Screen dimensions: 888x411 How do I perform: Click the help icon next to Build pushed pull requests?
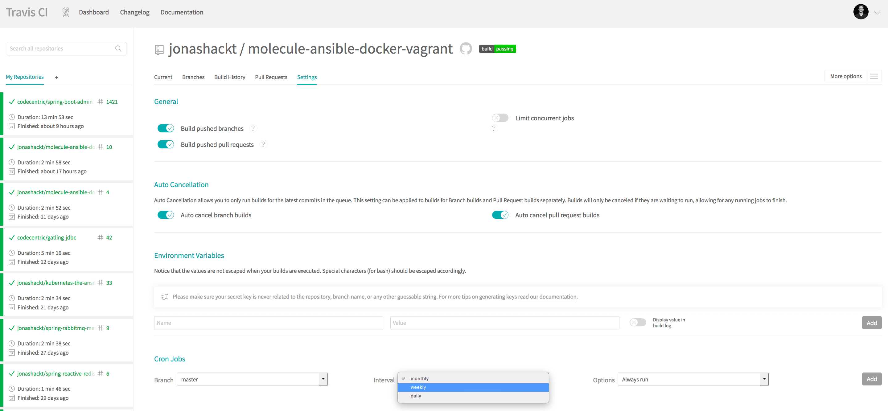point(263,145)
